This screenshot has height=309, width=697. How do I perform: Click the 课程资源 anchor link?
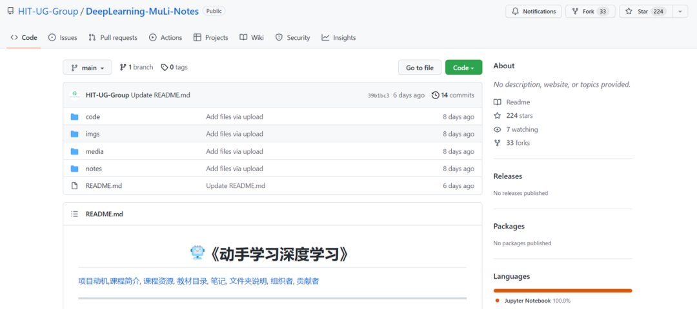[x=158, y=281]
